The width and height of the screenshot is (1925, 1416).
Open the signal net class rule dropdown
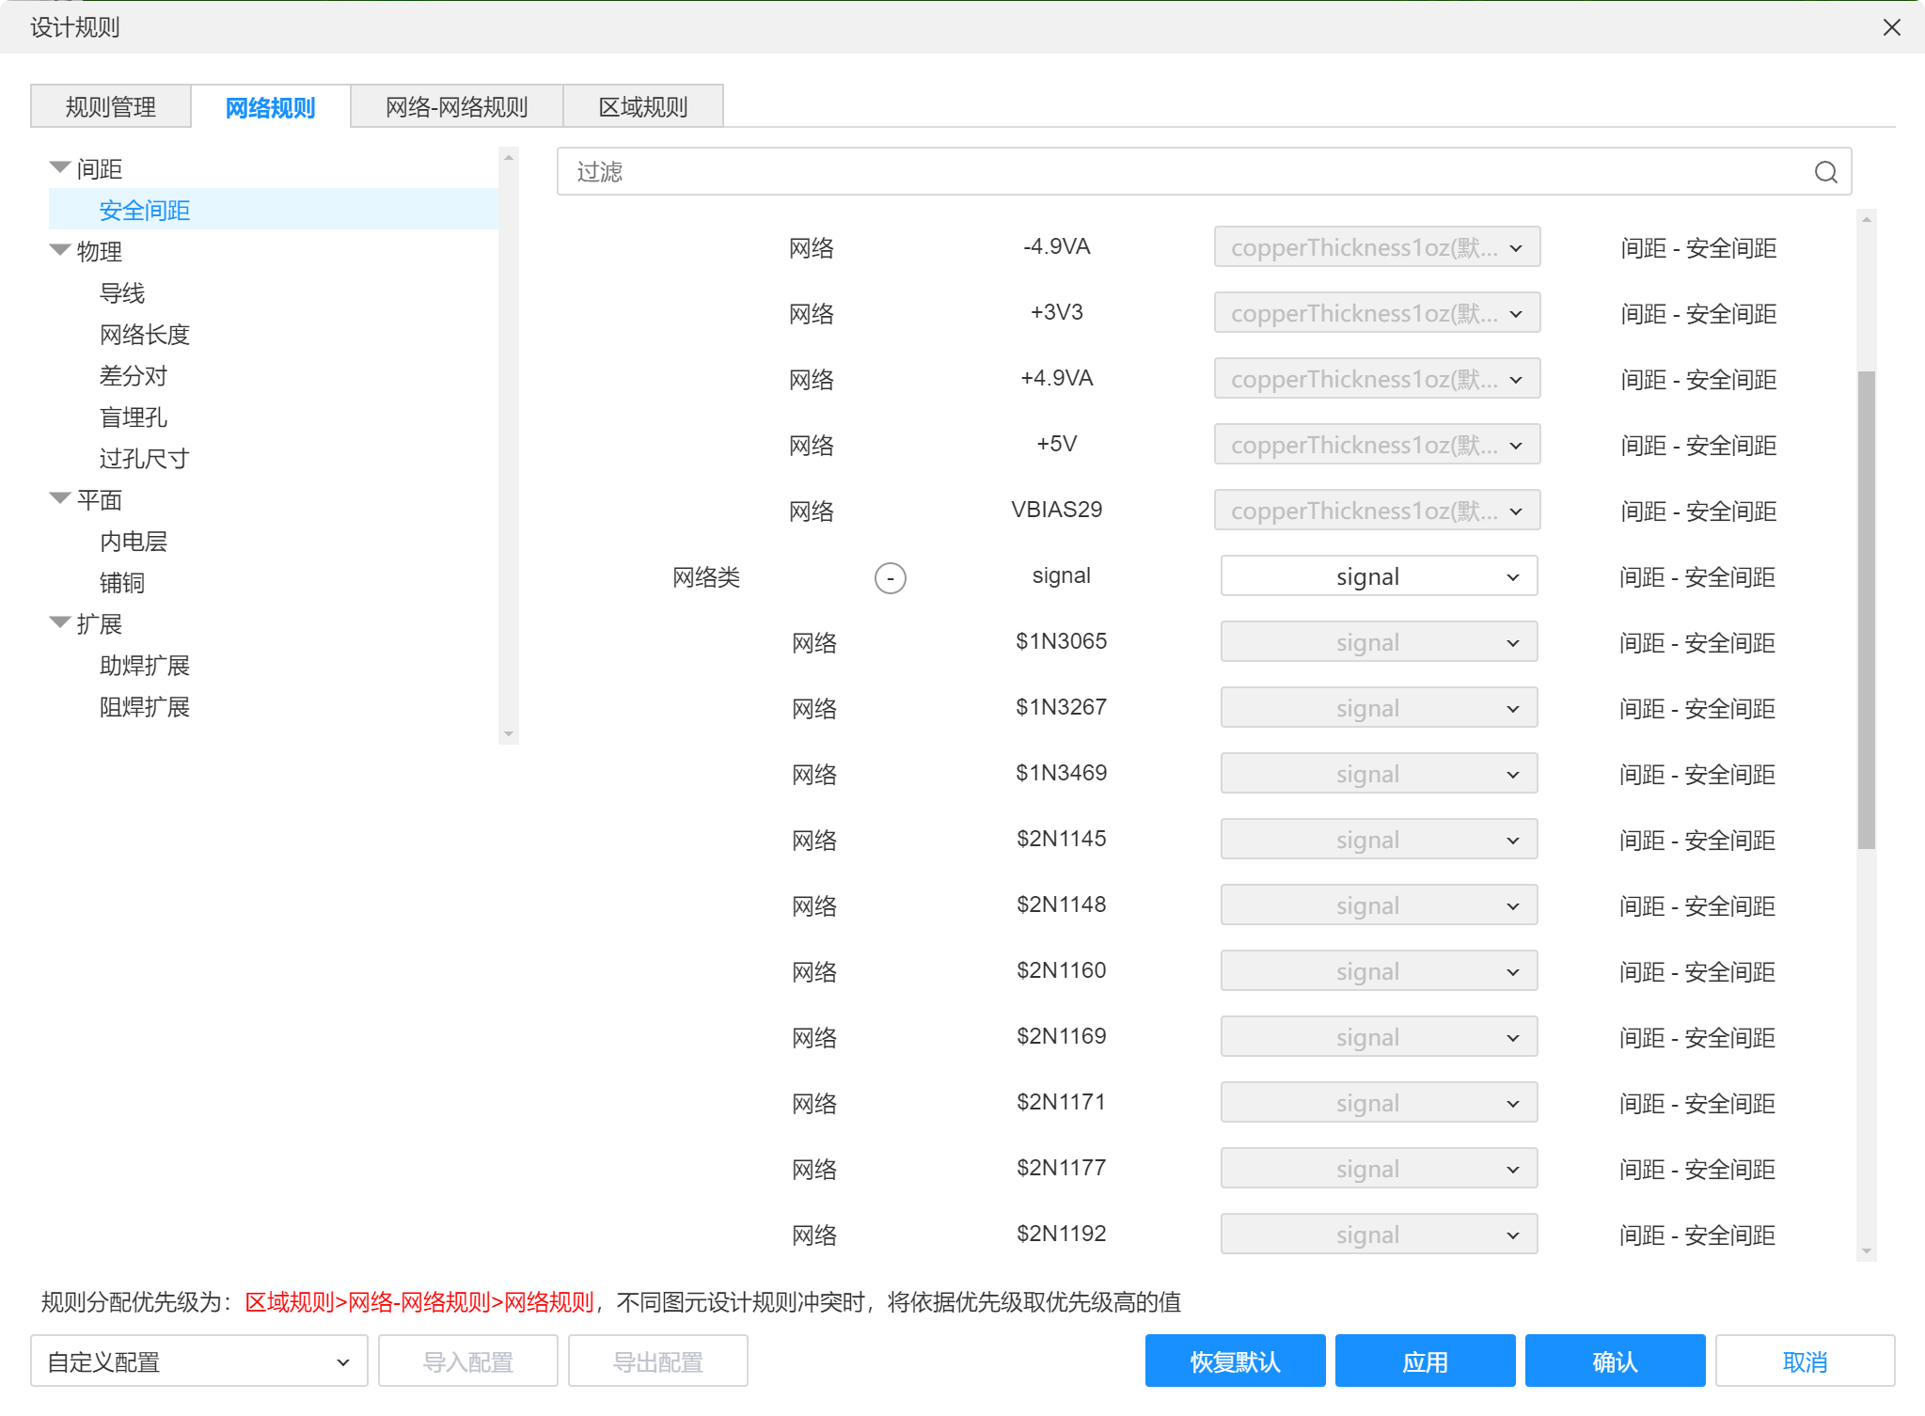point(1378,576)
